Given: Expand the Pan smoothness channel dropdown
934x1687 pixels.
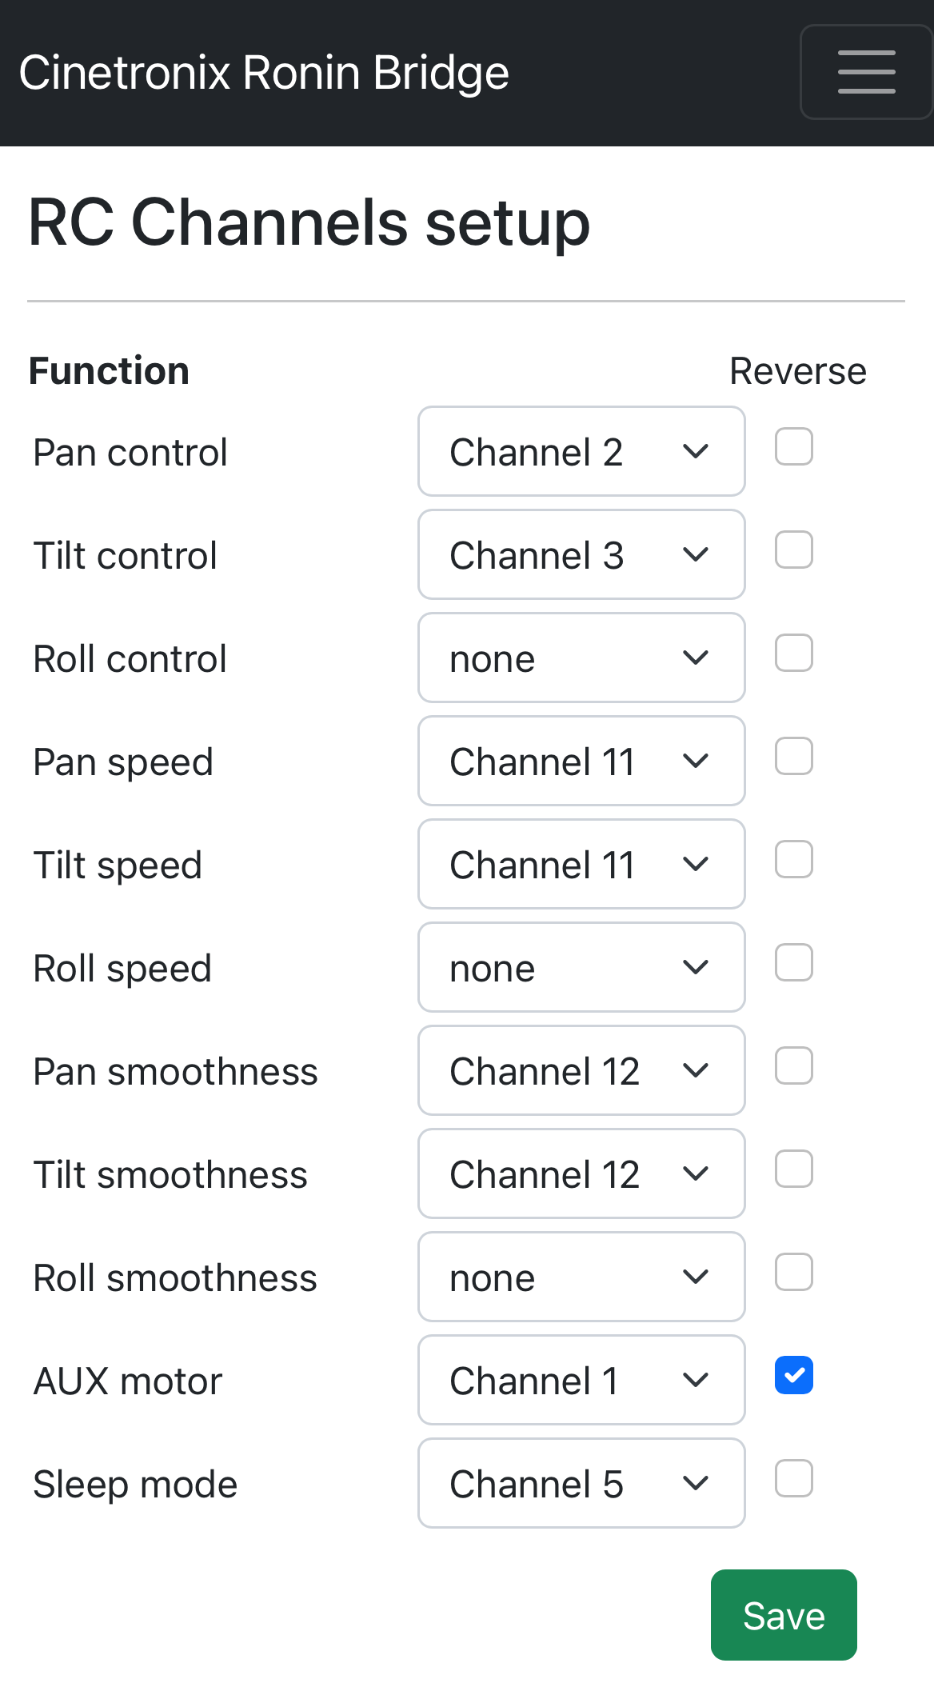Looking at the screenshot, I should (x=581, y=1071).
